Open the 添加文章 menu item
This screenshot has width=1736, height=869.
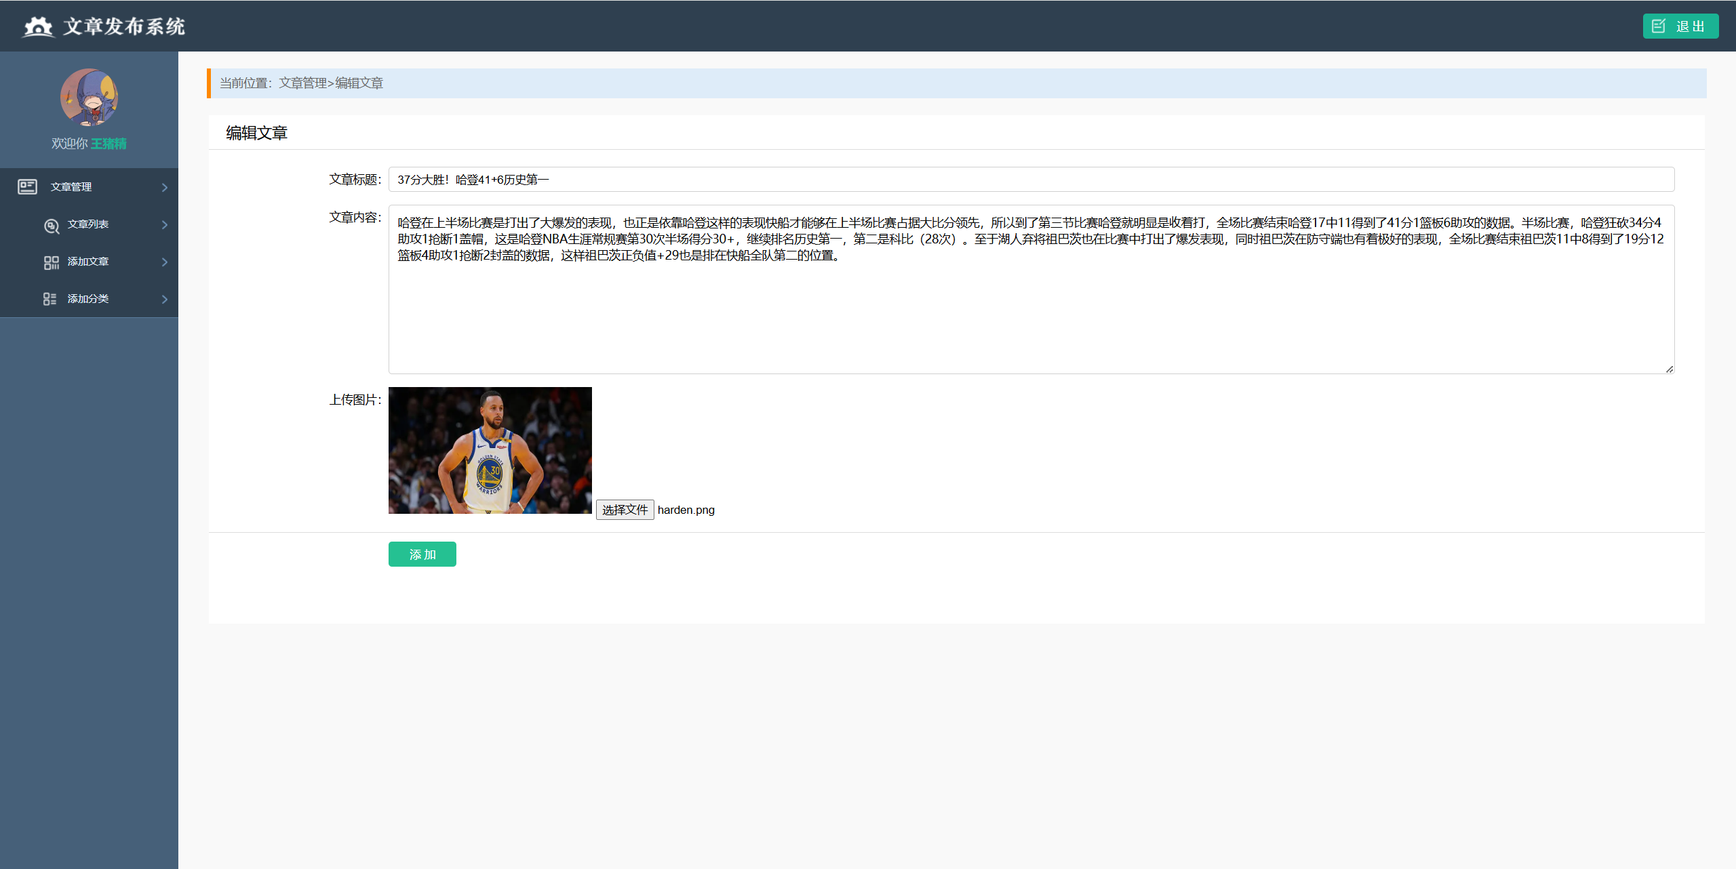pyautogui.click(x=88, y=262)
